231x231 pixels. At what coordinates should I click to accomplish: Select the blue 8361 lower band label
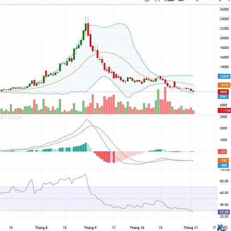pos(223,97)
